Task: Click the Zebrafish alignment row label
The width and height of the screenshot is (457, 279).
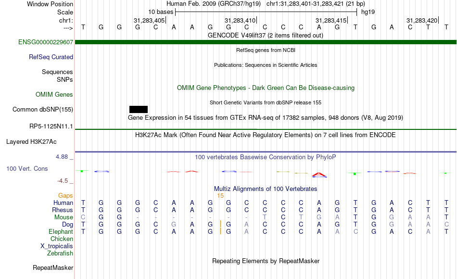Action: click(60, 254)
